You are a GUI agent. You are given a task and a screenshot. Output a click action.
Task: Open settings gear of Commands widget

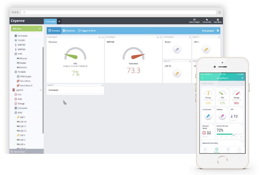tap(103, 86)
